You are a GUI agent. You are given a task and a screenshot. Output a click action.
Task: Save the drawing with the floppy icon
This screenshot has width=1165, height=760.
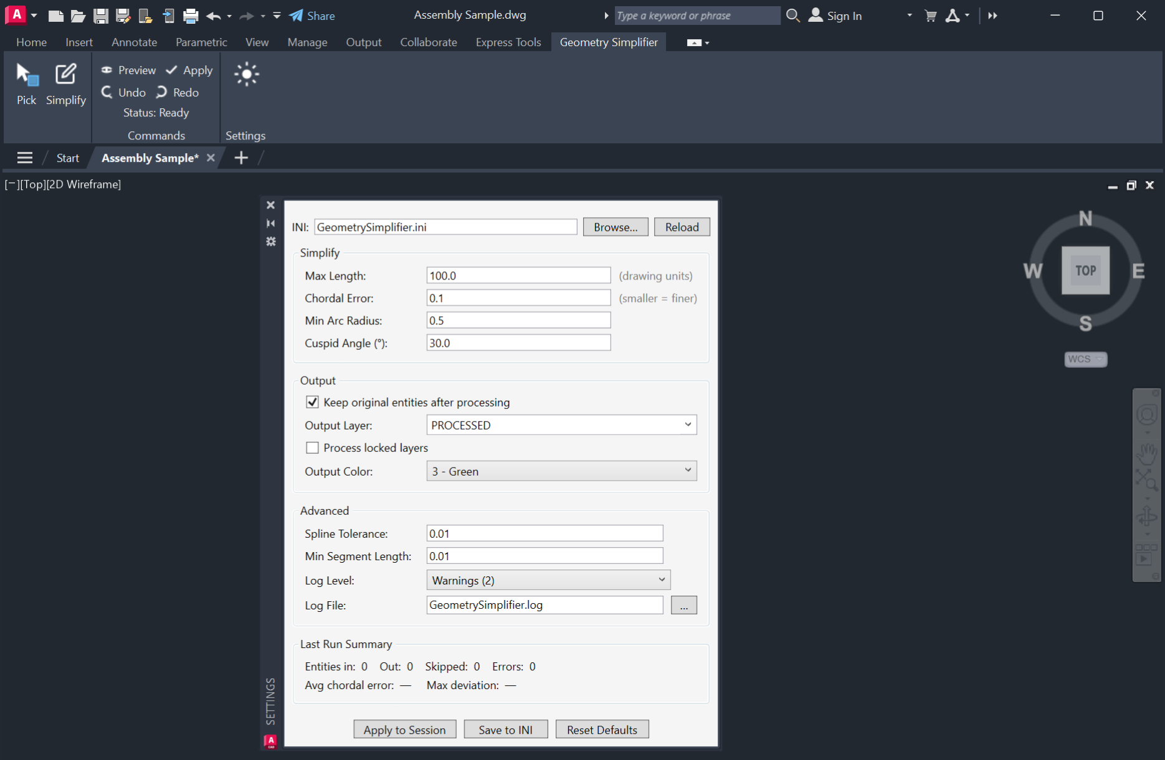[100, 16]
